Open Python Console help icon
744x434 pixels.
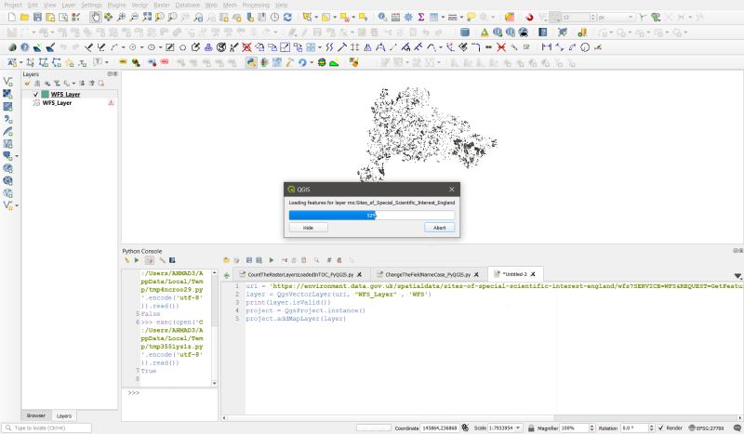pyautogui.click(x=172, y=260)
